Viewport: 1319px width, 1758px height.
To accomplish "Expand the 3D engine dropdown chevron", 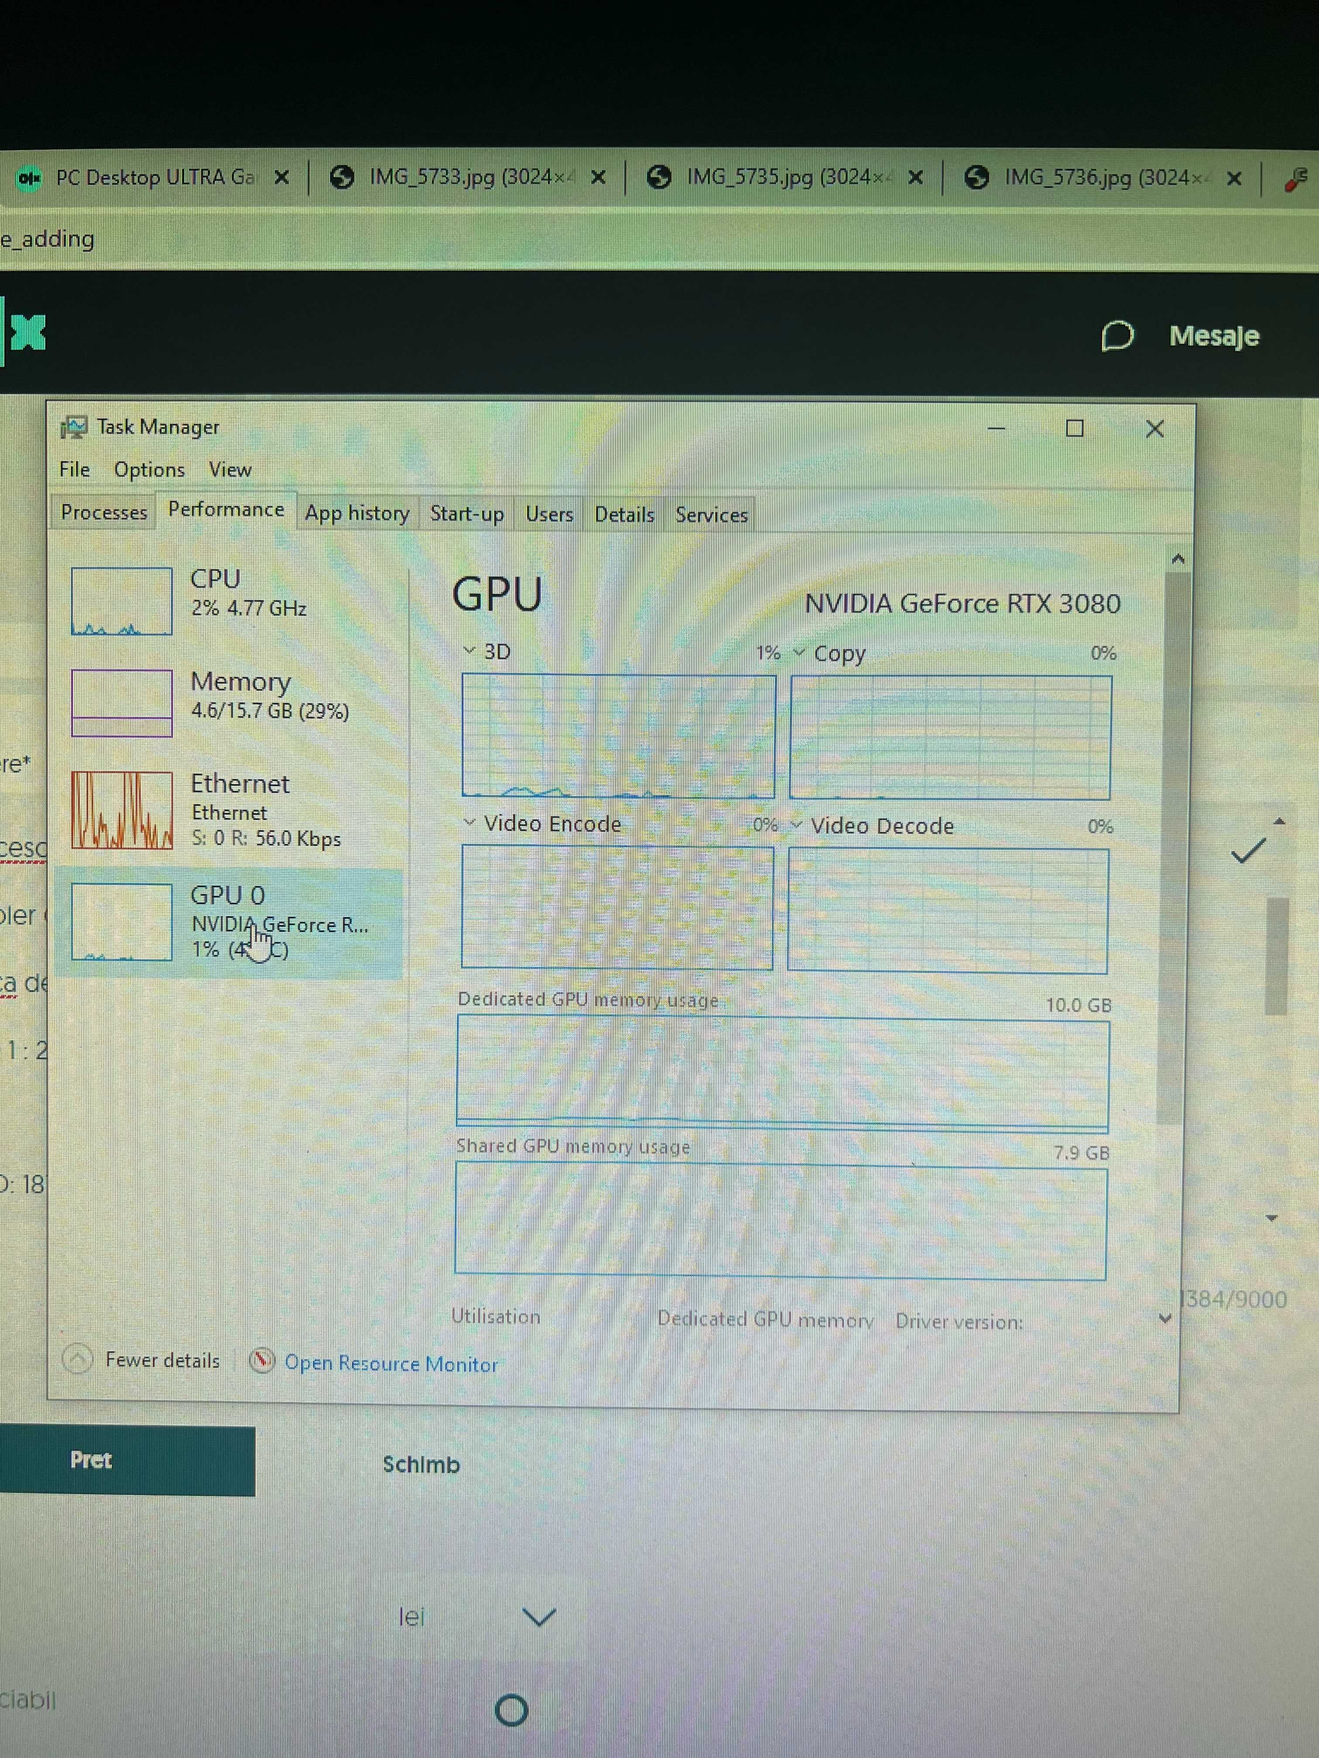I will click(469, 651).
